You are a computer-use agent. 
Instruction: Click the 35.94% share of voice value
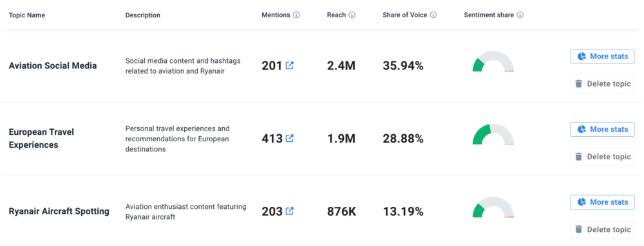pos(403,66)
